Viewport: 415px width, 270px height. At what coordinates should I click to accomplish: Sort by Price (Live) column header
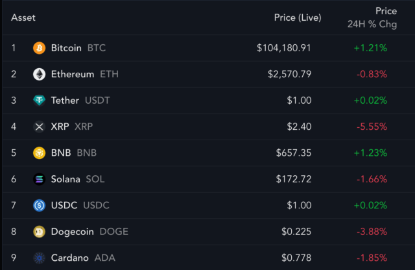(298, 18)
